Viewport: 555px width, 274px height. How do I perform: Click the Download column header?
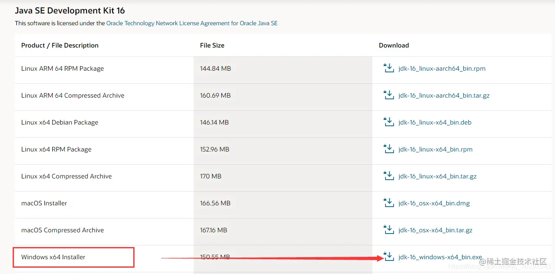tap(394, 45)
